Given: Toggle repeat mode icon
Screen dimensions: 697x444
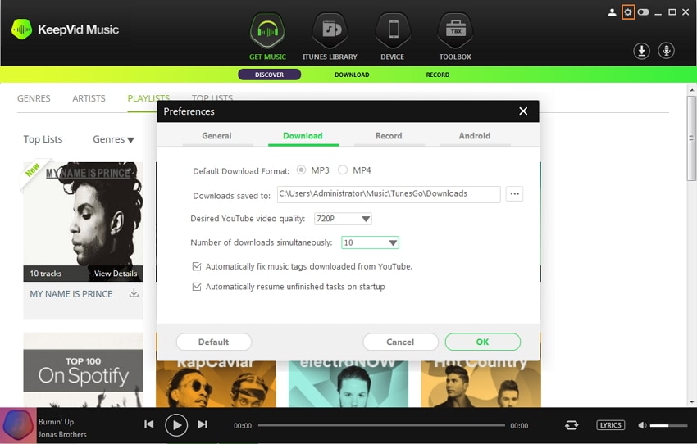Looking at the screenshot, I should (x=572, y=425).
